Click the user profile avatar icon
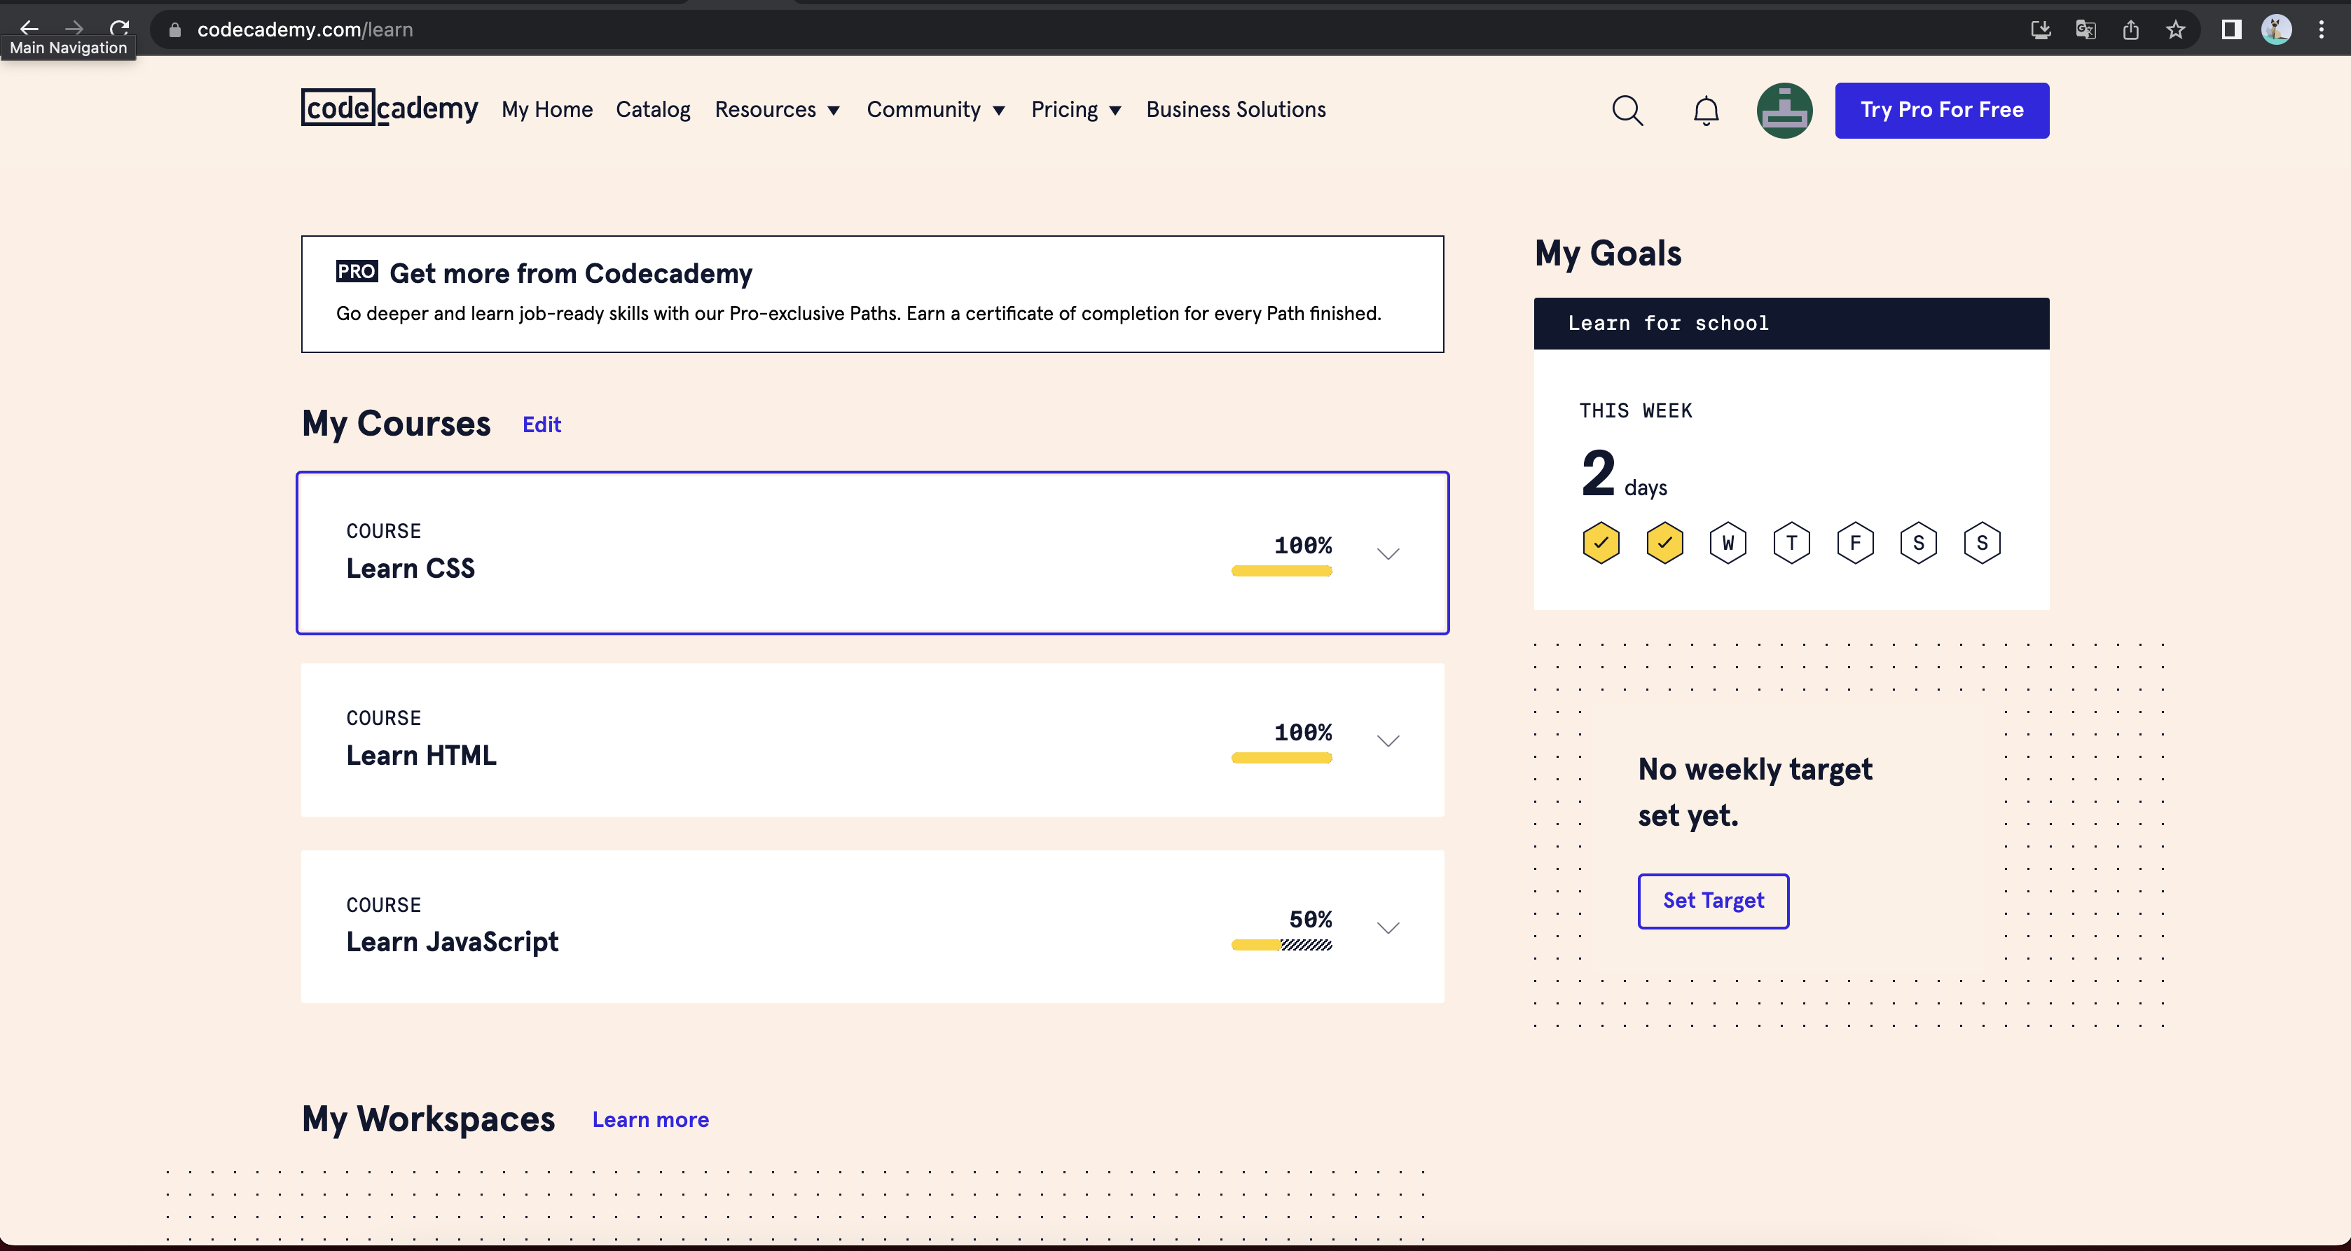 (1785, 109)
